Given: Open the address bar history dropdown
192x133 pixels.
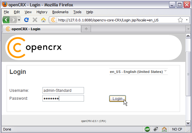Looking at the screenshot, I should click(x=187, y=20).
